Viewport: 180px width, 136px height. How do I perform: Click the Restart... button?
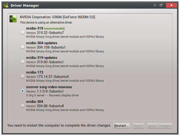(121, 126)
